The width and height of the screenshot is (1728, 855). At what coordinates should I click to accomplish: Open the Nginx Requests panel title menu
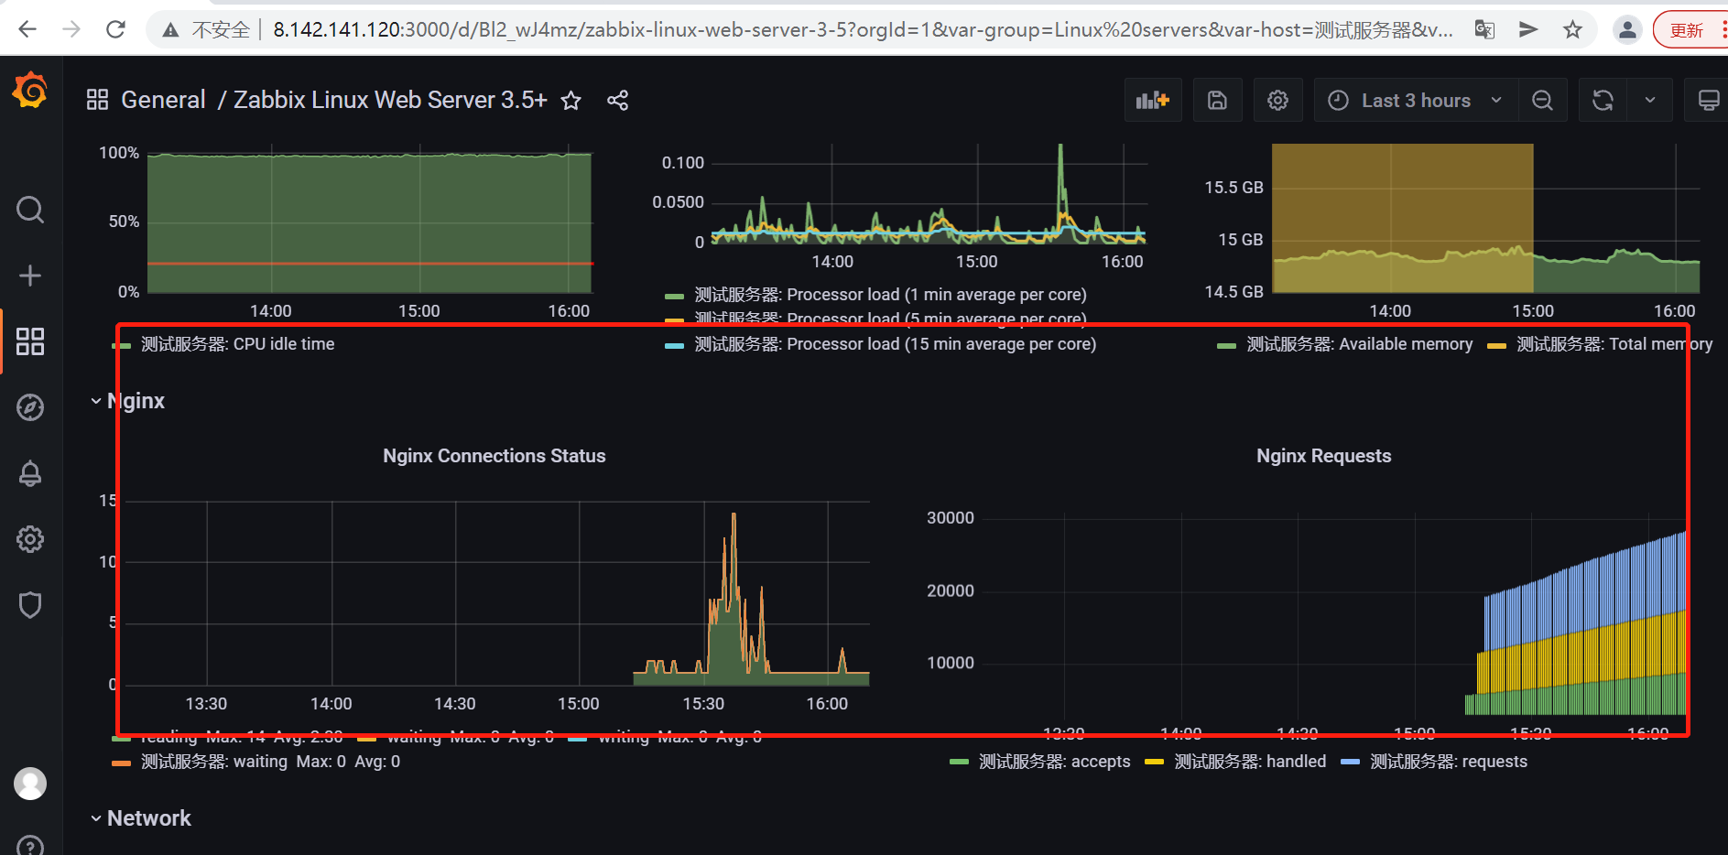coord(1323,455)
